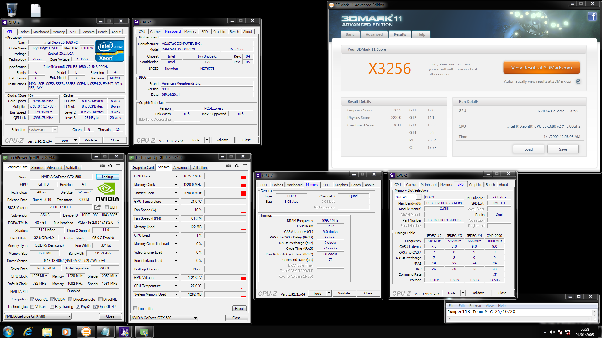Take a screenshot in GPU-Z Sensors window
The image size is (602, 338).
[229, 166]
